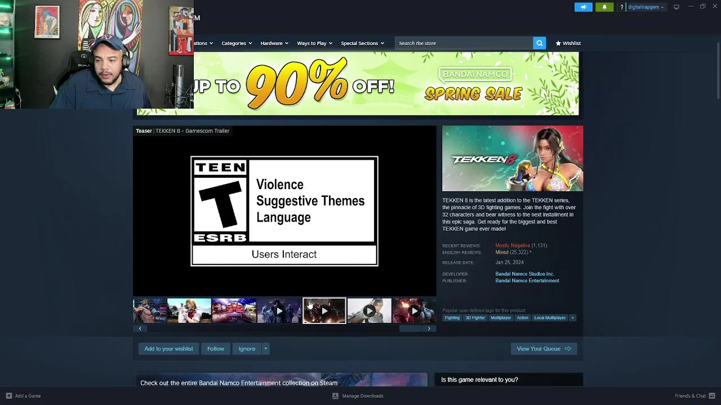Select the 3D Fighter tag
Viewport: 721px width, 405px height.
475,318
